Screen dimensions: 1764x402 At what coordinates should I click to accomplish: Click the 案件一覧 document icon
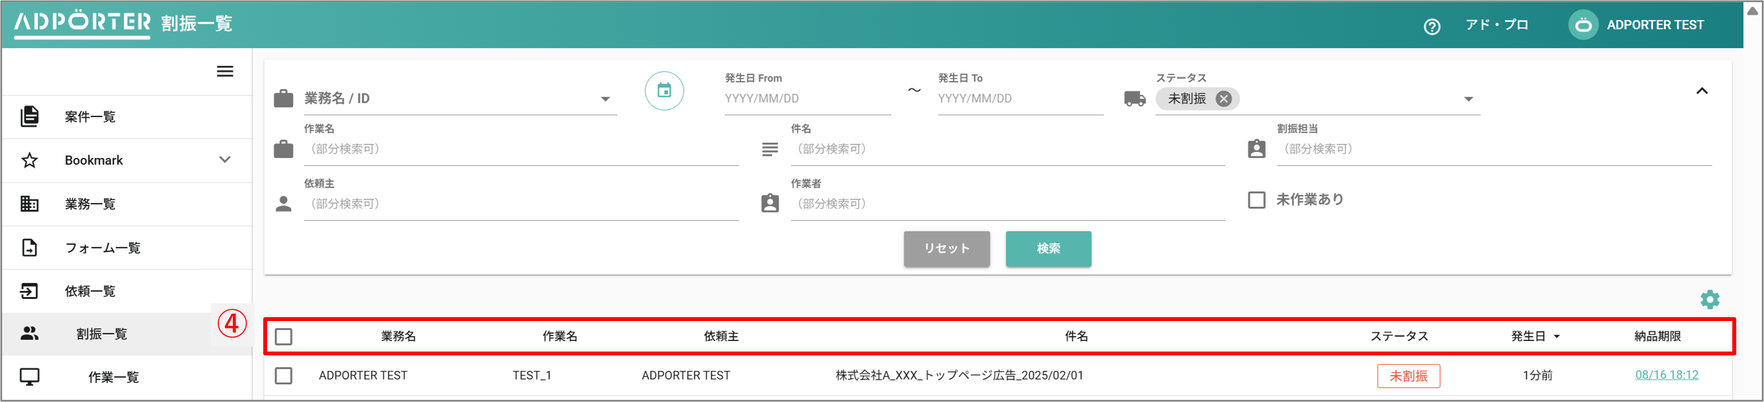tap(29, 117)
